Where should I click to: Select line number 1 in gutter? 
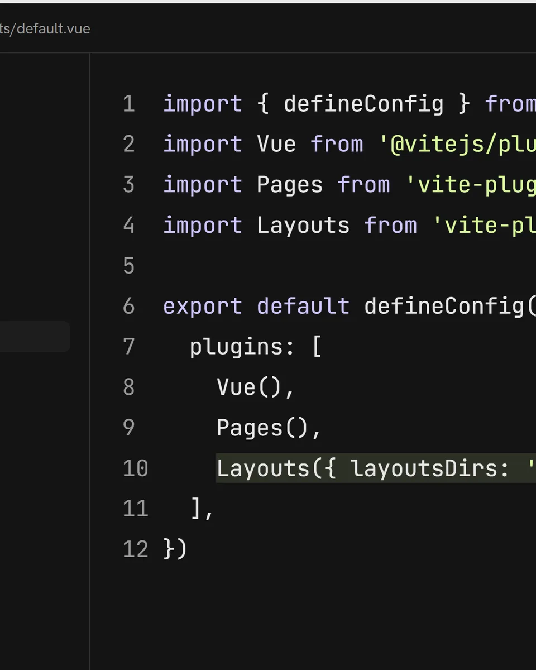[129, 104]
